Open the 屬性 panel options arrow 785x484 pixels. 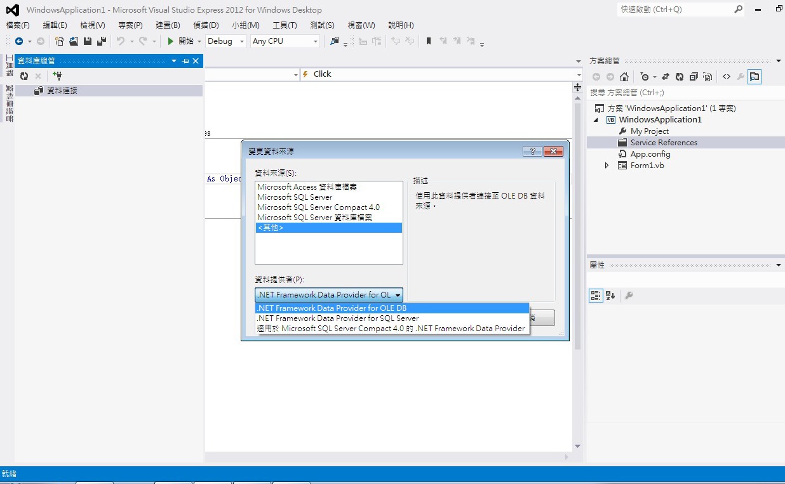pos(779,265)
